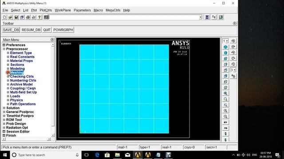
Task: Click the Pan-Zoom-Rotate toolbar icon
Action: click(22, 17)
